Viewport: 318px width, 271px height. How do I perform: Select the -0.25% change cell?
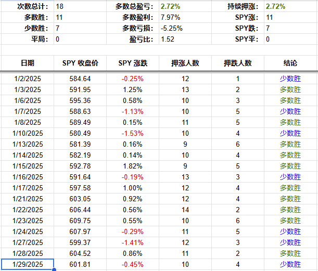133,79
